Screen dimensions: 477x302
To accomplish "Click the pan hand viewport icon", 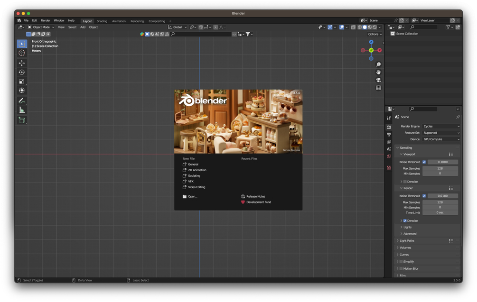I will point(378,73).
